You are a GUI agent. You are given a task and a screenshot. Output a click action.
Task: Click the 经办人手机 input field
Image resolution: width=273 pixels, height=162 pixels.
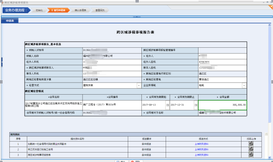[x=112, y=62]
